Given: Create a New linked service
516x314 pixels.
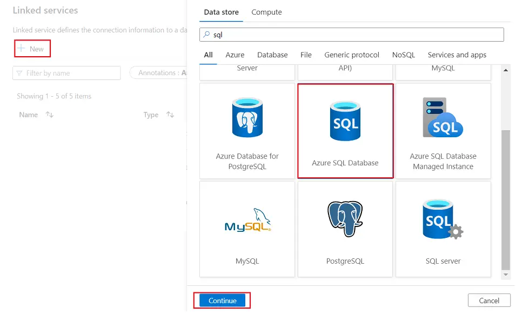Looking at the screenshot, I should (x=32, y=49).
